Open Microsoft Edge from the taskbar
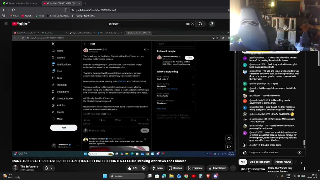The image size is (320, 180). point(164,176)
